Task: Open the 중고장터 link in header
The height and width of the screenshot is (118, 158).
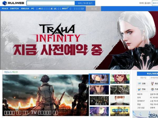Action: [x=147, y=3]
